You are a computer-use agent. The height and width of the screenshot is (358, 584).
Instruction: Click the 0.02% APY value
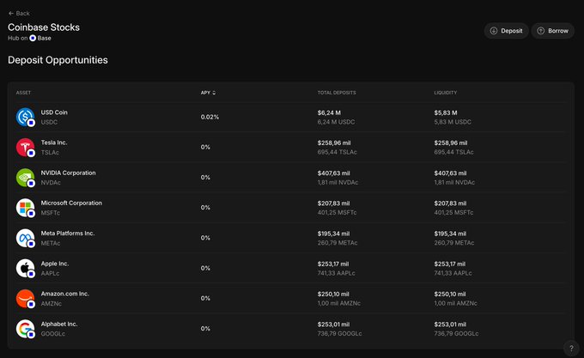[210, 117]
